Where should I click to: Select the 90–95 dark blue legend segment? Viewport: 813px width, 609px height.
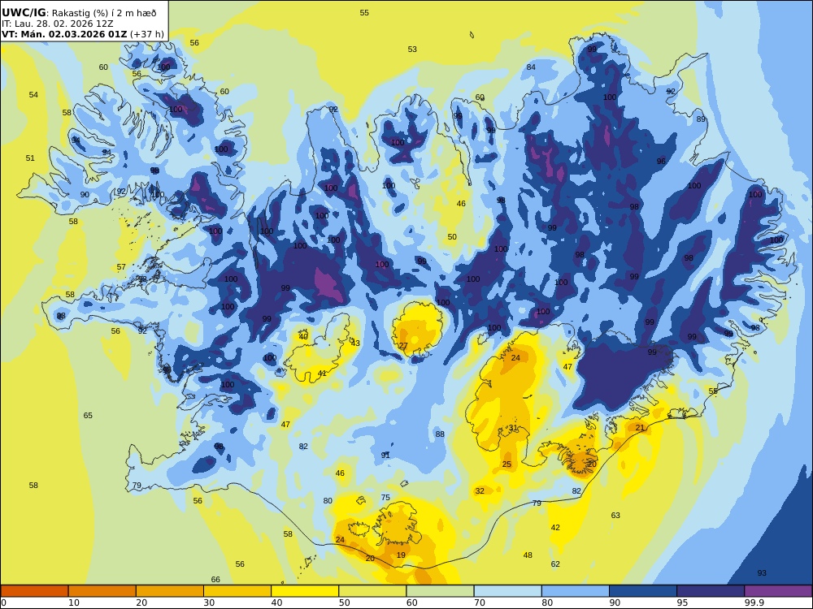click(643, 591)
